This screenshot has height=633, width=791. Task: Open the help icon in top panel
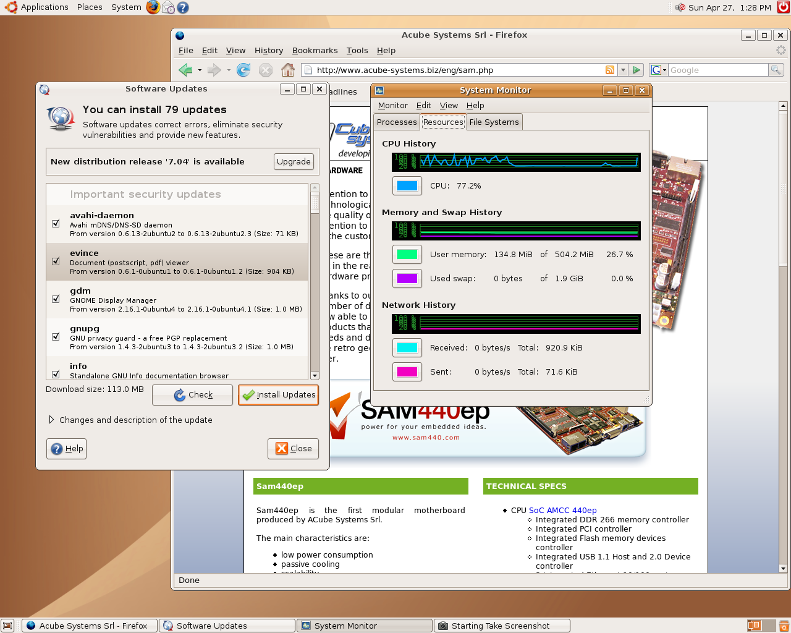[x=183, y=7]
